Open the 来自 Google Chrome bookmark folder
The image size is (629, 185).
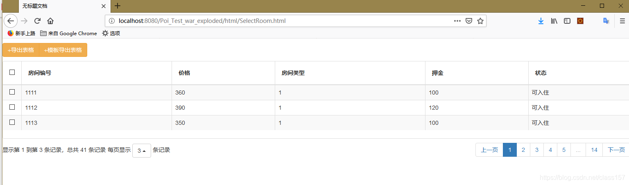68,33
